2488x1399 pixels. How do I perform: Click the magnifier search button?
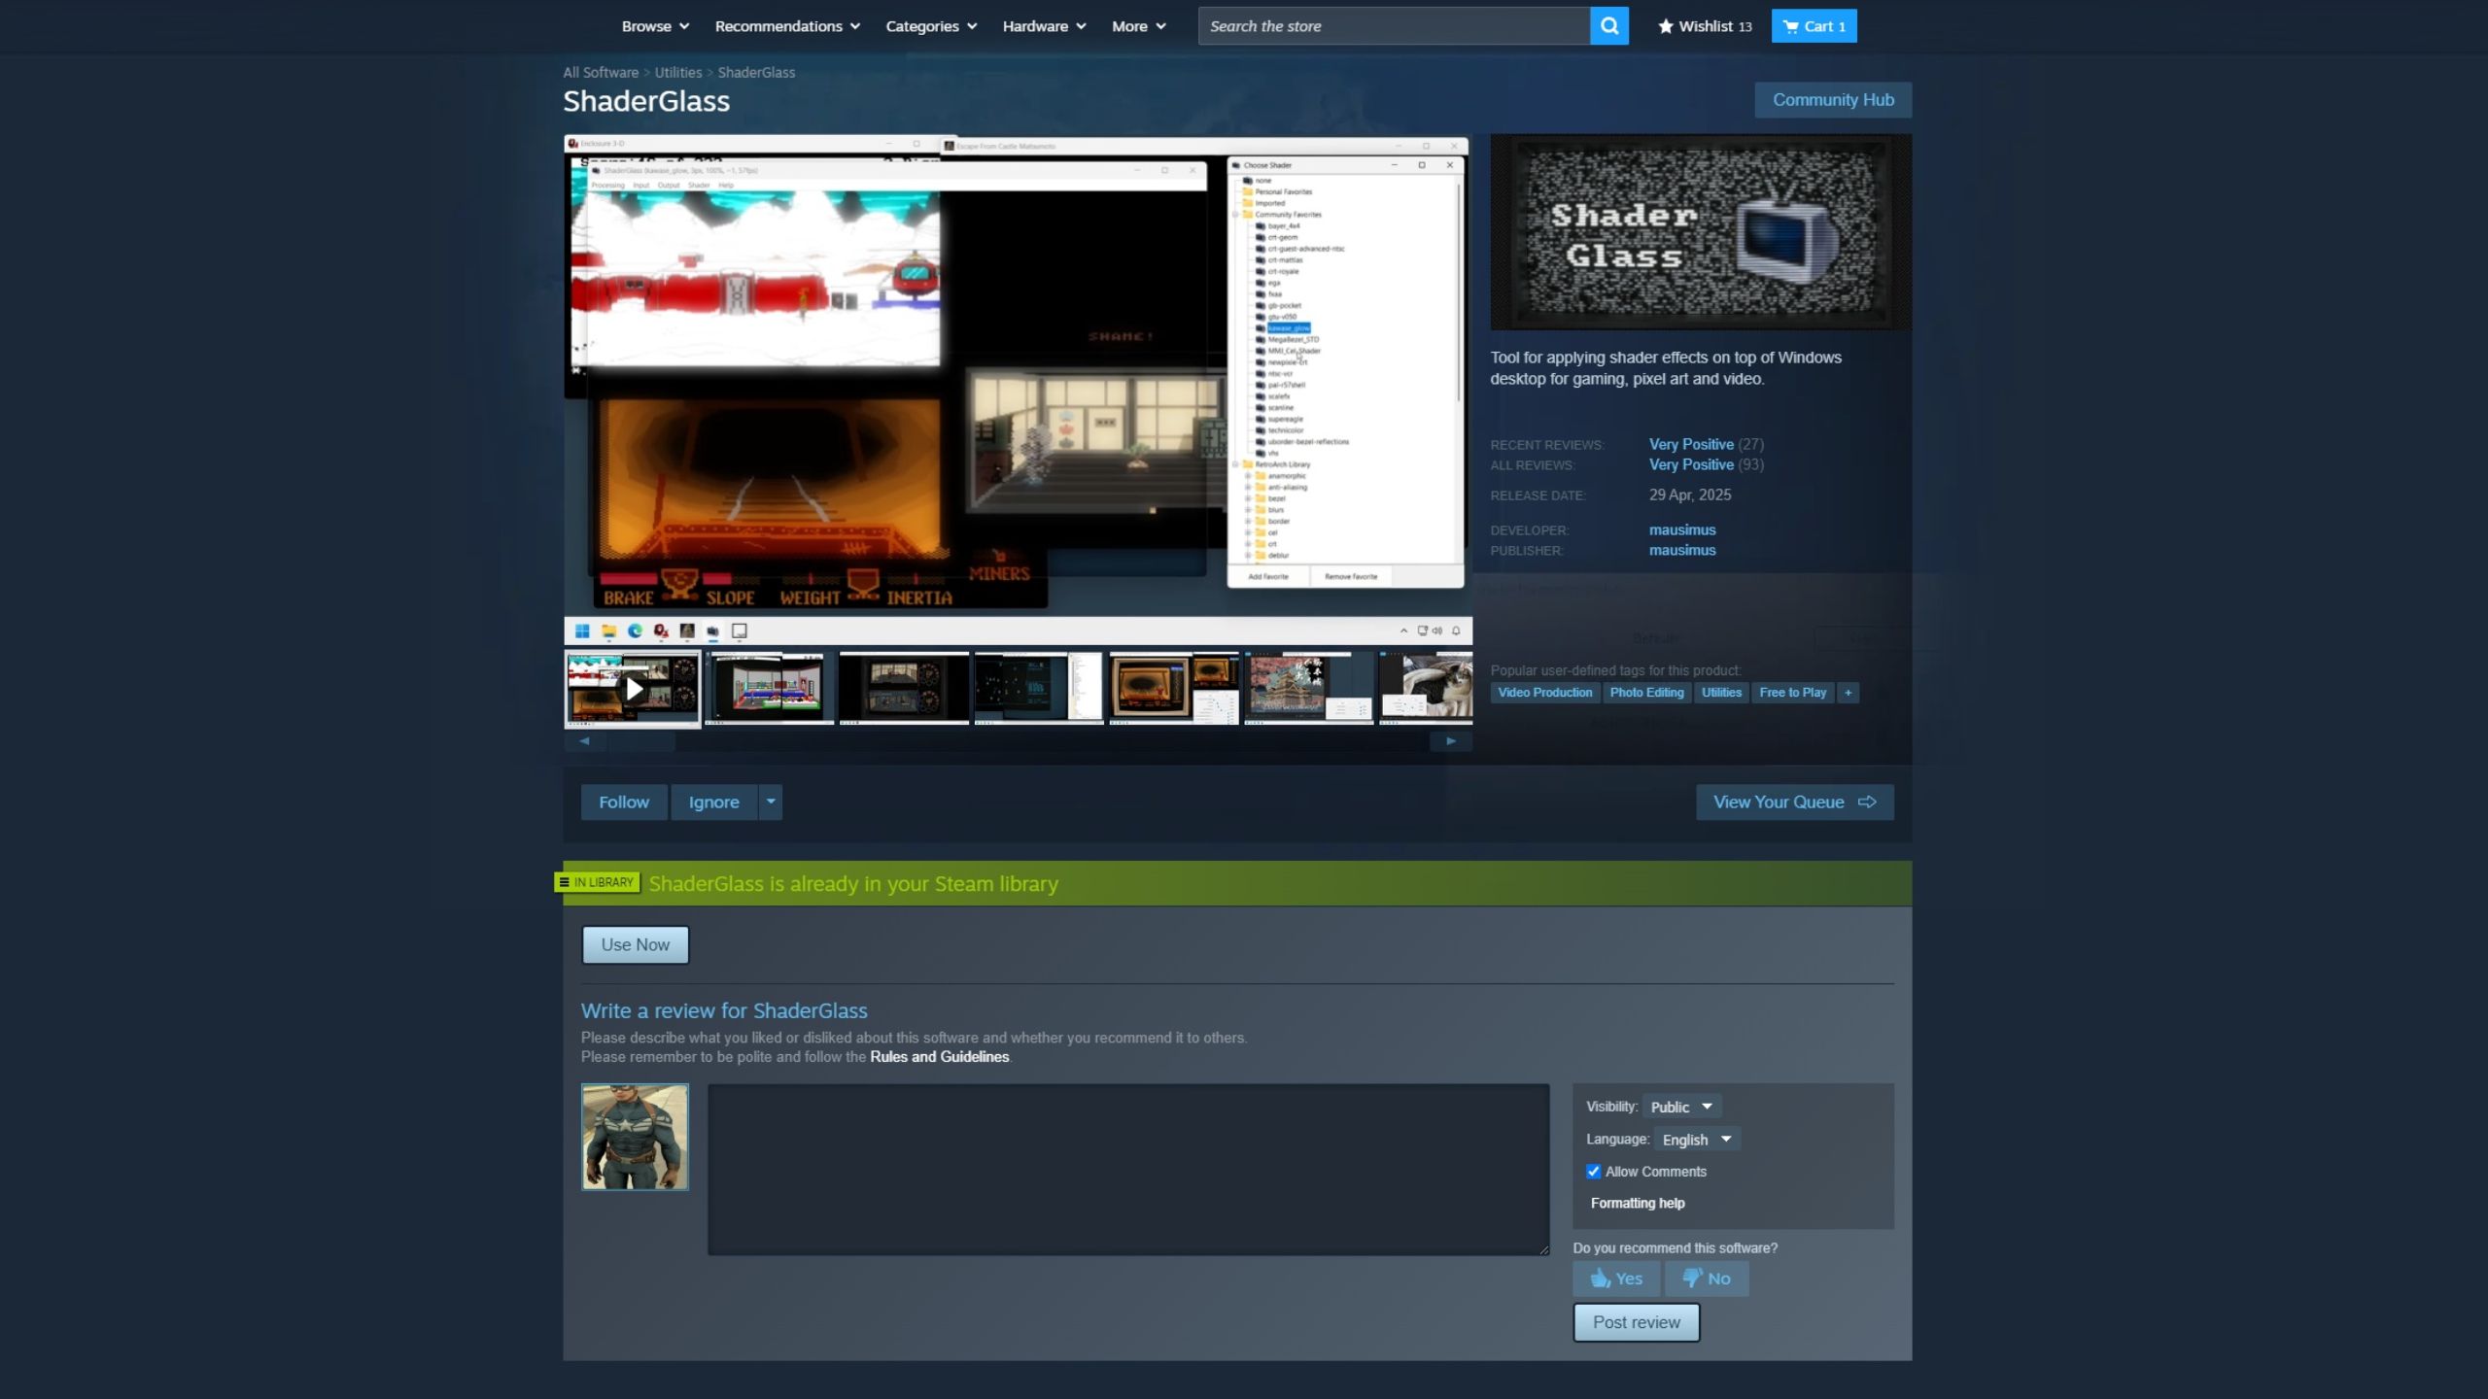point(1608,26)
